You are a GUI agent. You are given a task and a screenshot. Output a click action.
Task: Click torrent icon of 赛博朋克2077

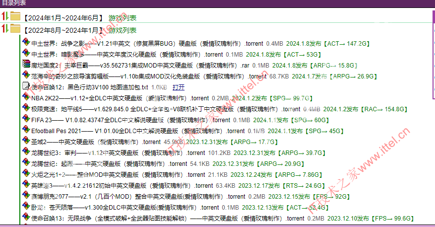coord(26,195)
